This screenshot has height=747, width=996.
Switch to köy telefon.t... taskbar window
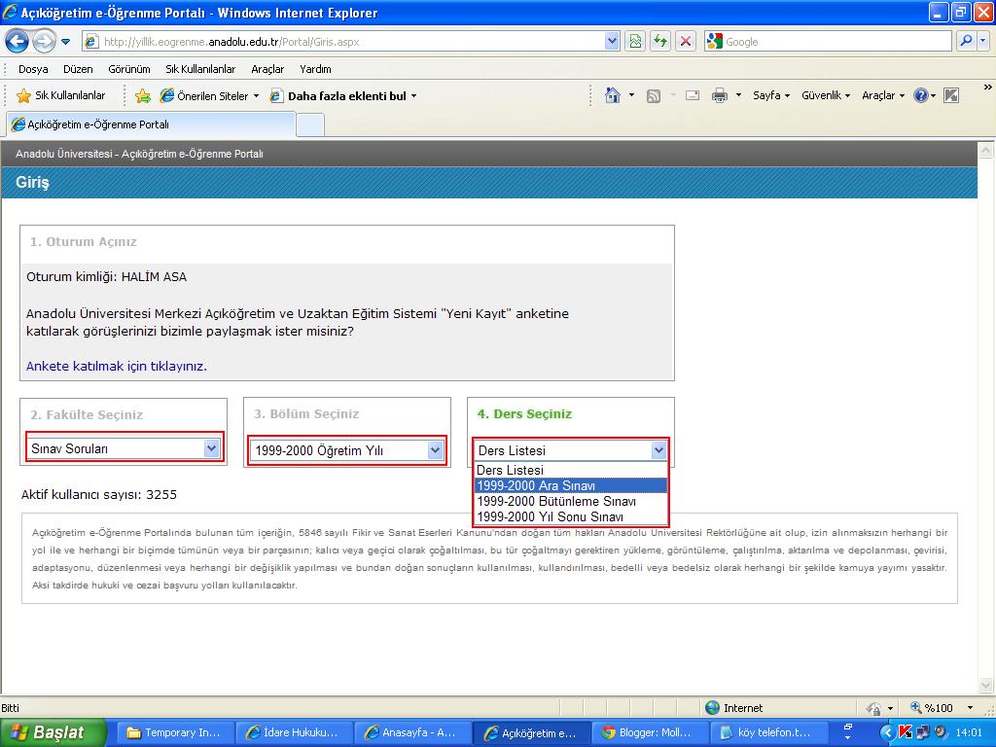tap(769, 732)
